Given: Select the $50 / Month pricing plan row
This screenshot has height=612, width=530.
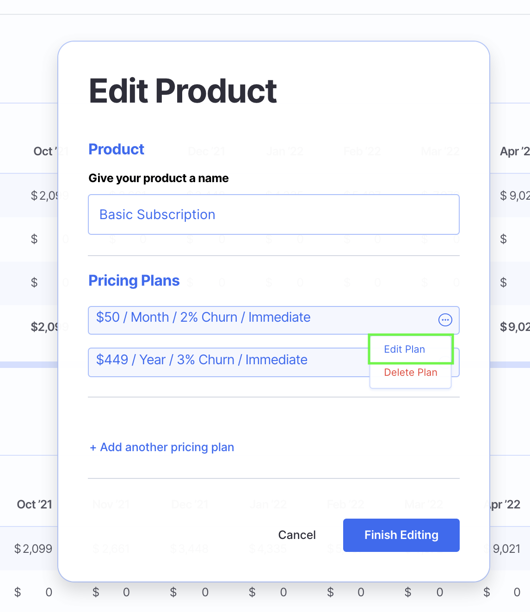Looking at the screenshot, I should click(259, 319).
